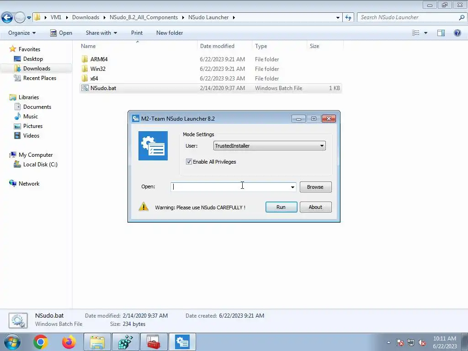Click the Change your view icon
The image size is (468, 351).
(x=416, y=33)
